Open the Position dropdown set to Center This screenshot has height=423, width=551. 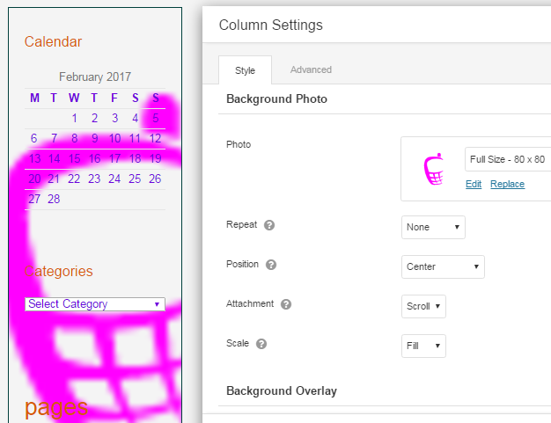pos(443,266)
